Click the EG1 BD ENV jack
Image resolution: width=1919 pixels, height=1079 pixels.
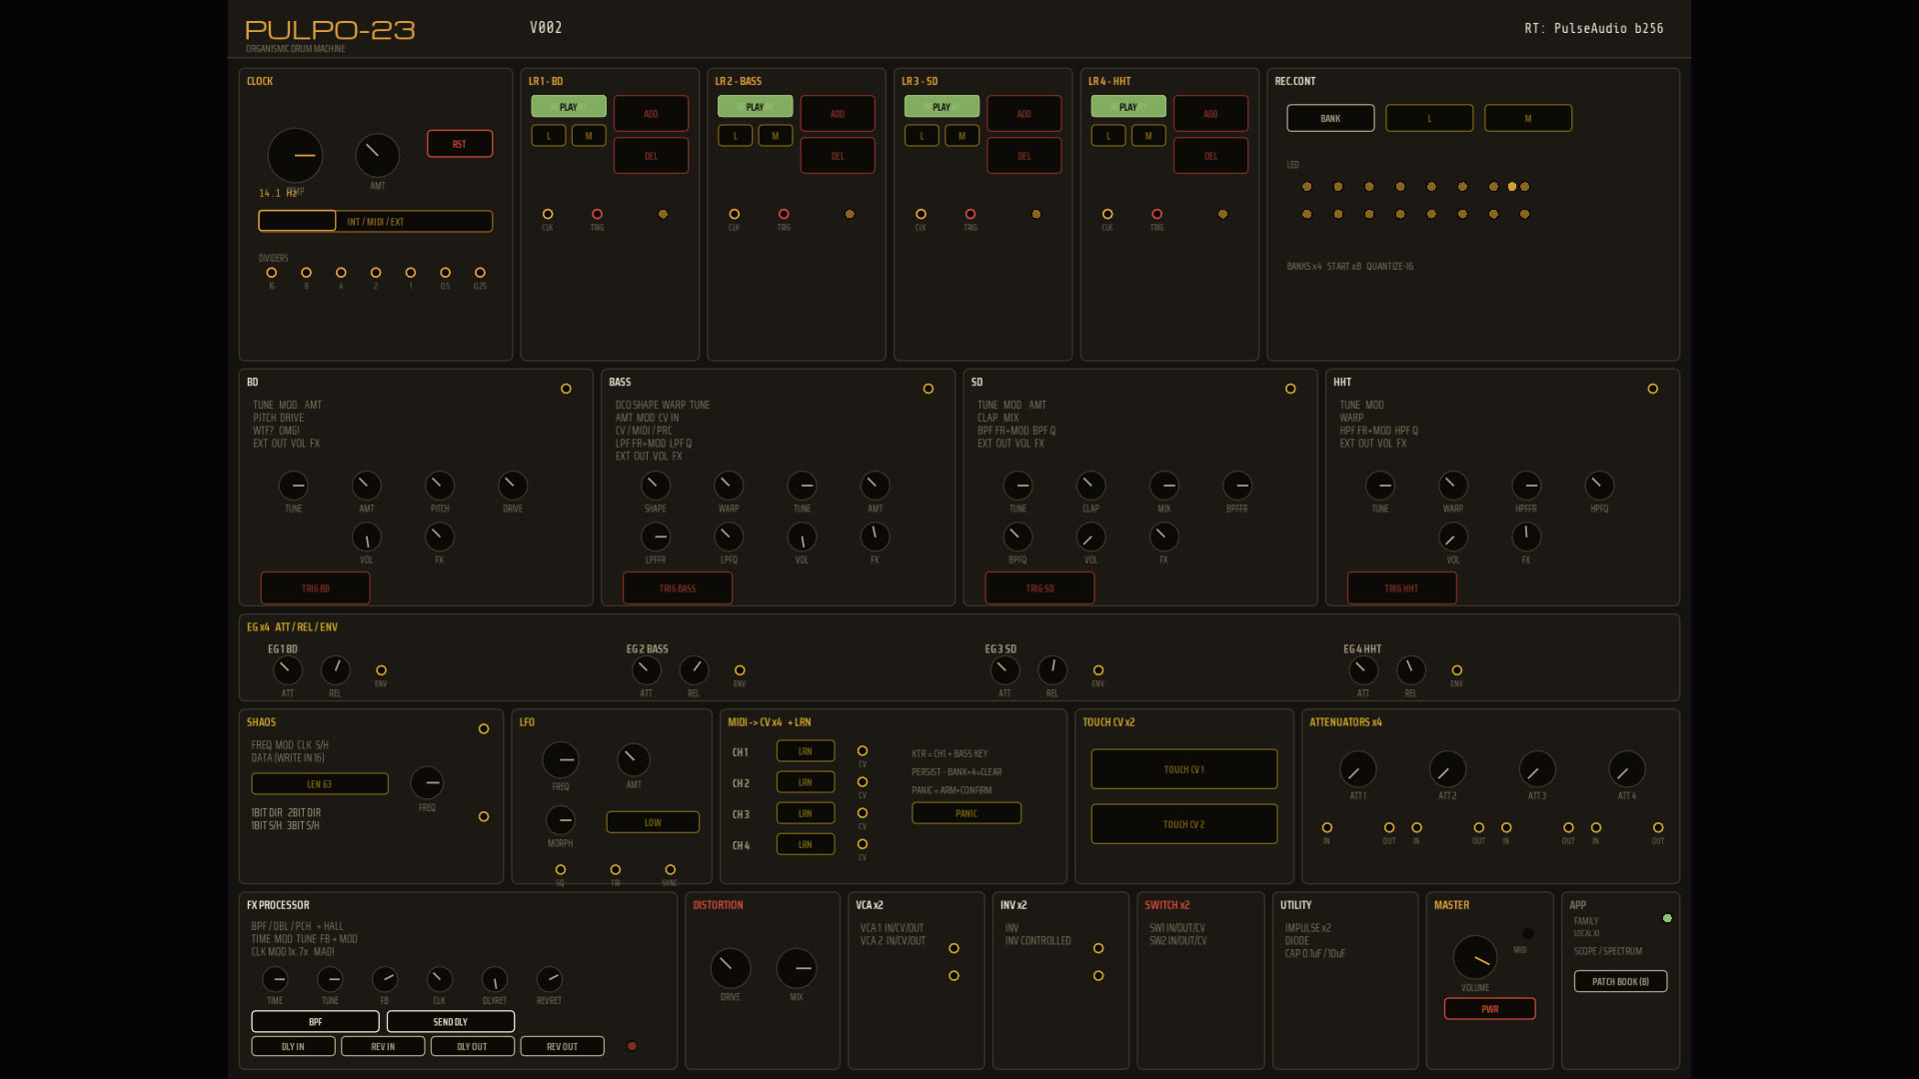[x=381, y=670]
